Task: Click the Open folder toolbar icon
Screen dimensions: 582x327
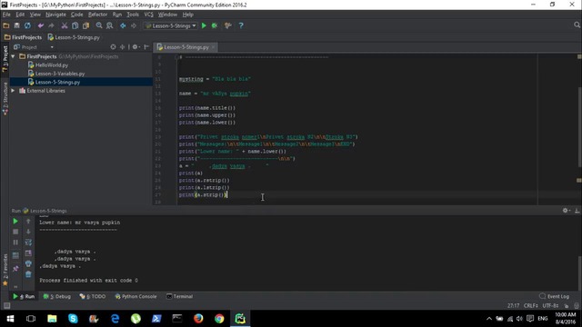Action: tap(6, 25)
